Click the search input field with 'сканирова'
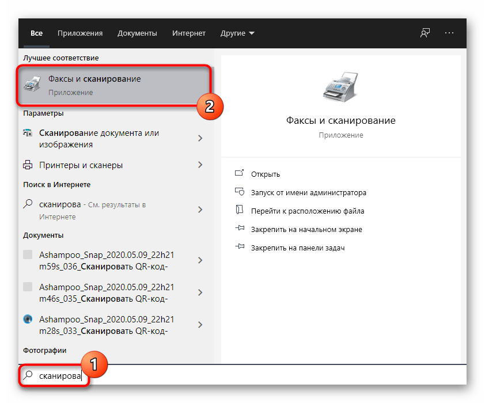 (259, 376)
